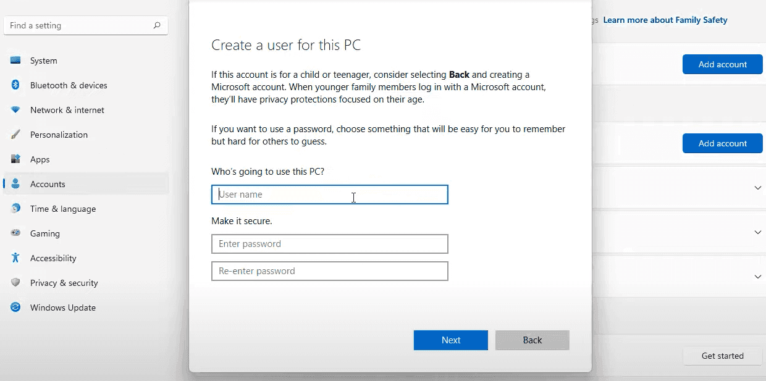Expand the first chevron row in settings

pyautogui.click(x=758, y=188)
